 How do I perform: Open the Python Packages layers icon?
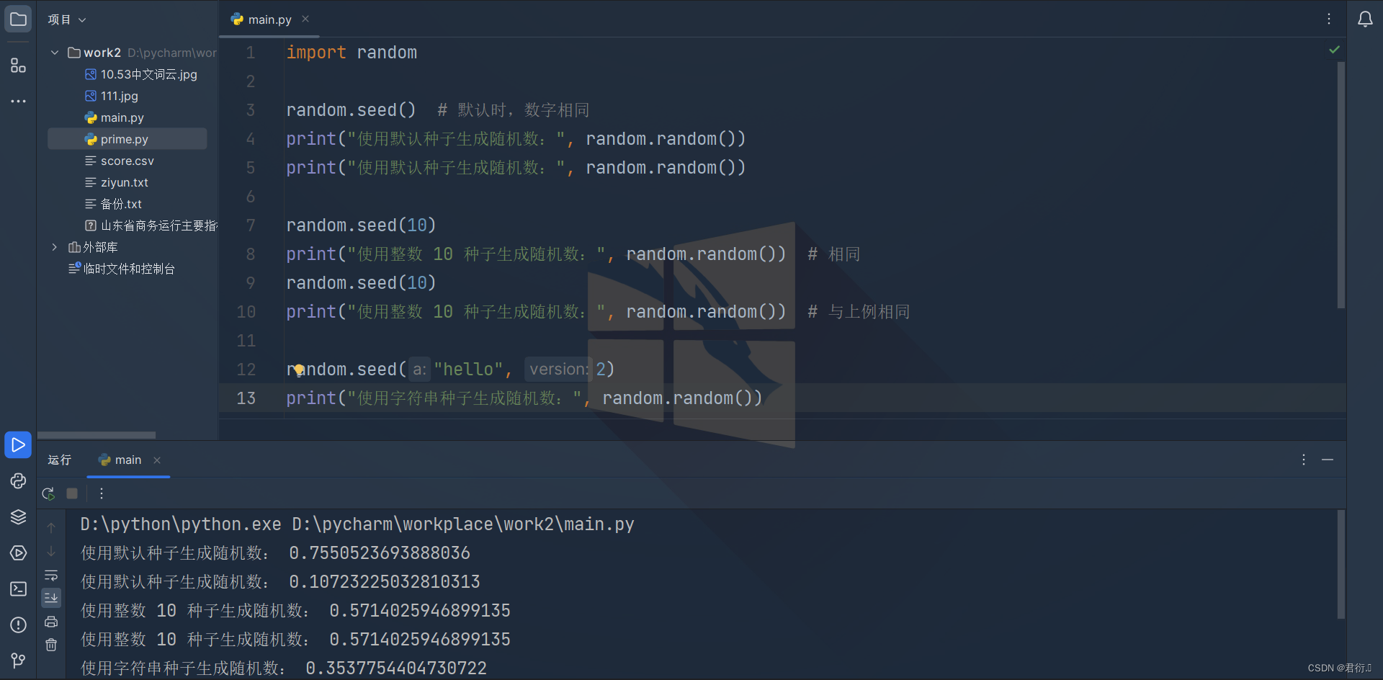tap(18, 517)
